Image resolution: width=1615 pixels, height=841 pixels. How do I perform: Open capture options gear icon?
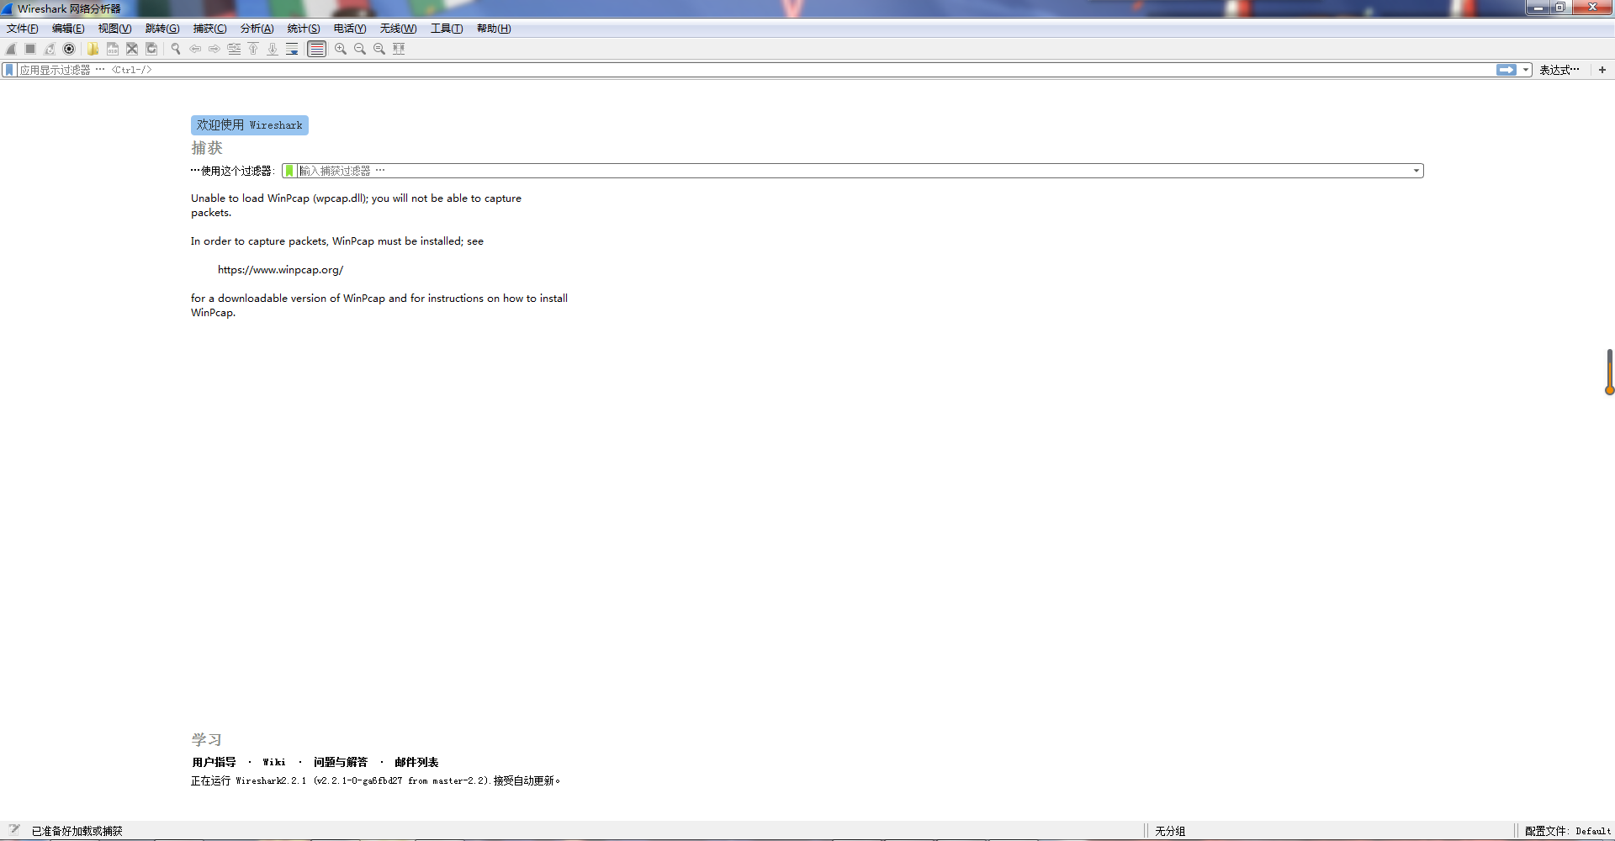coord(69,49)
